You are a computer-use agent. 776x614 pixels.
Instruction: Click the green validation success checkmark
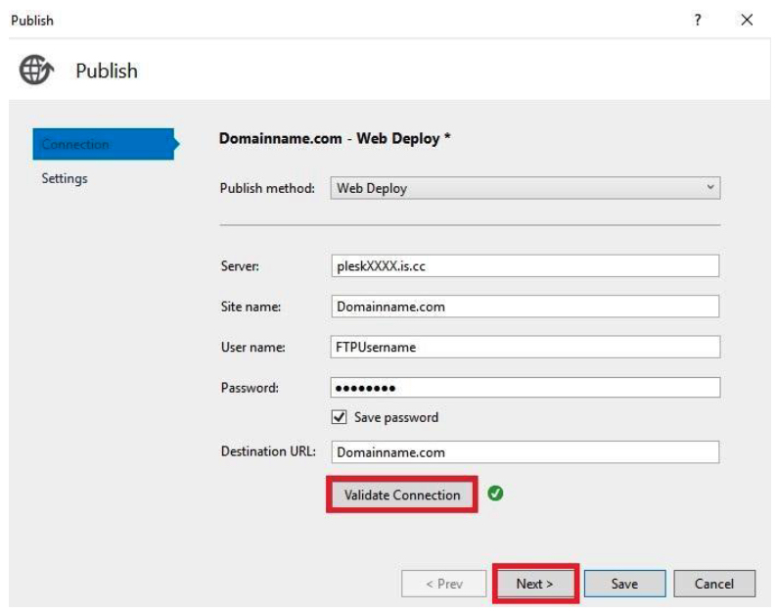click(x=495, y=494)
